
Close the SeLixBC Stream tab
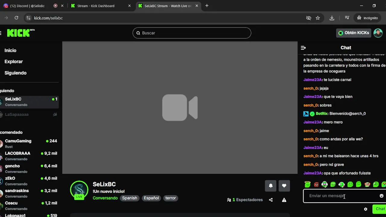coord(197,6)
